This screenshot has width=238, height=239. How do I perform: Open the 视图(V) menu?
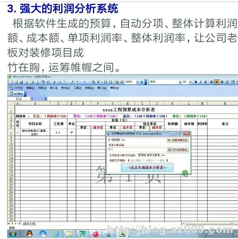point(42,88)
